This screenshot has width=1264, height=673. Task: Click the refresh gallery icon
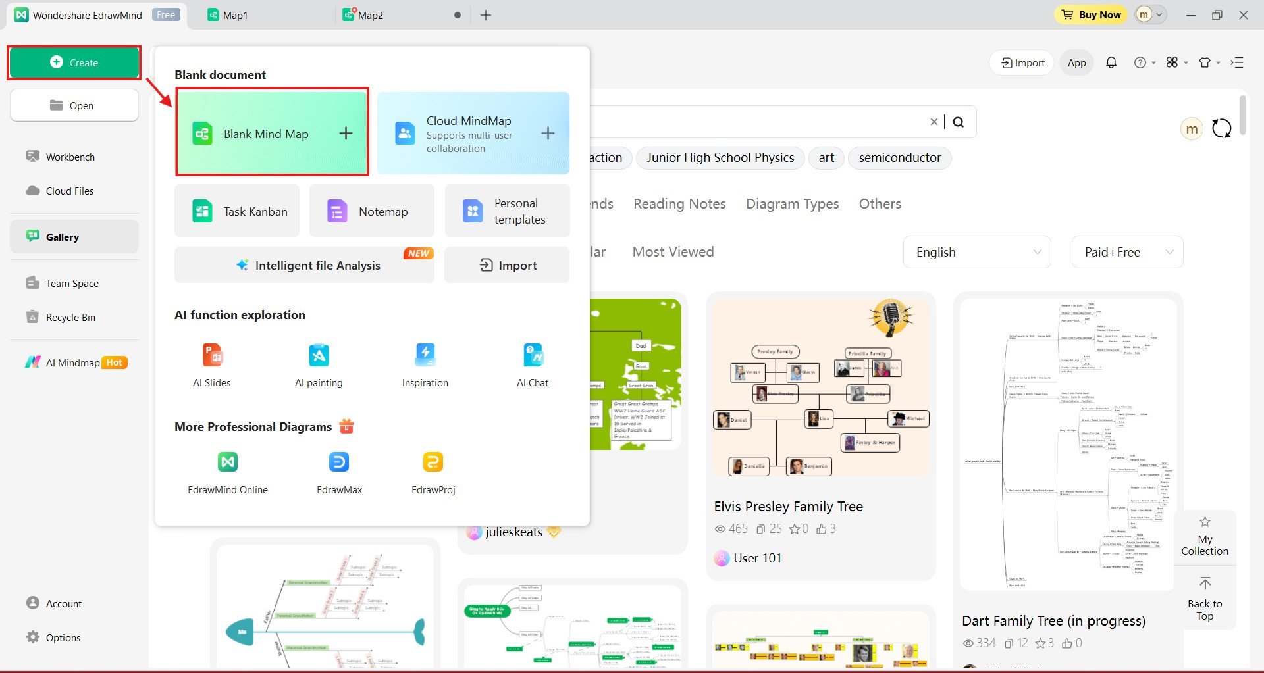click(1222, 128)
